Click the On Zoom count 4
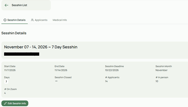188x107 pixels. point(5,93)
